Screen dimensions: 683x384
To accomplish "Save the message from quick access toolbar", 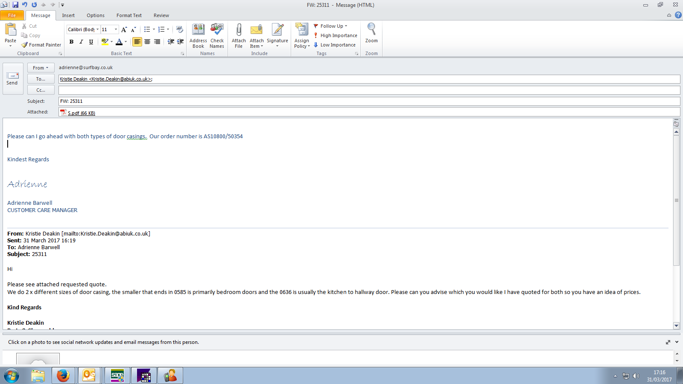I will [x=15, y=5].
